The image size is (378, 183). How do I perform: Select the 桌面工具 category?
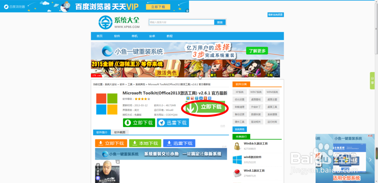273,107
